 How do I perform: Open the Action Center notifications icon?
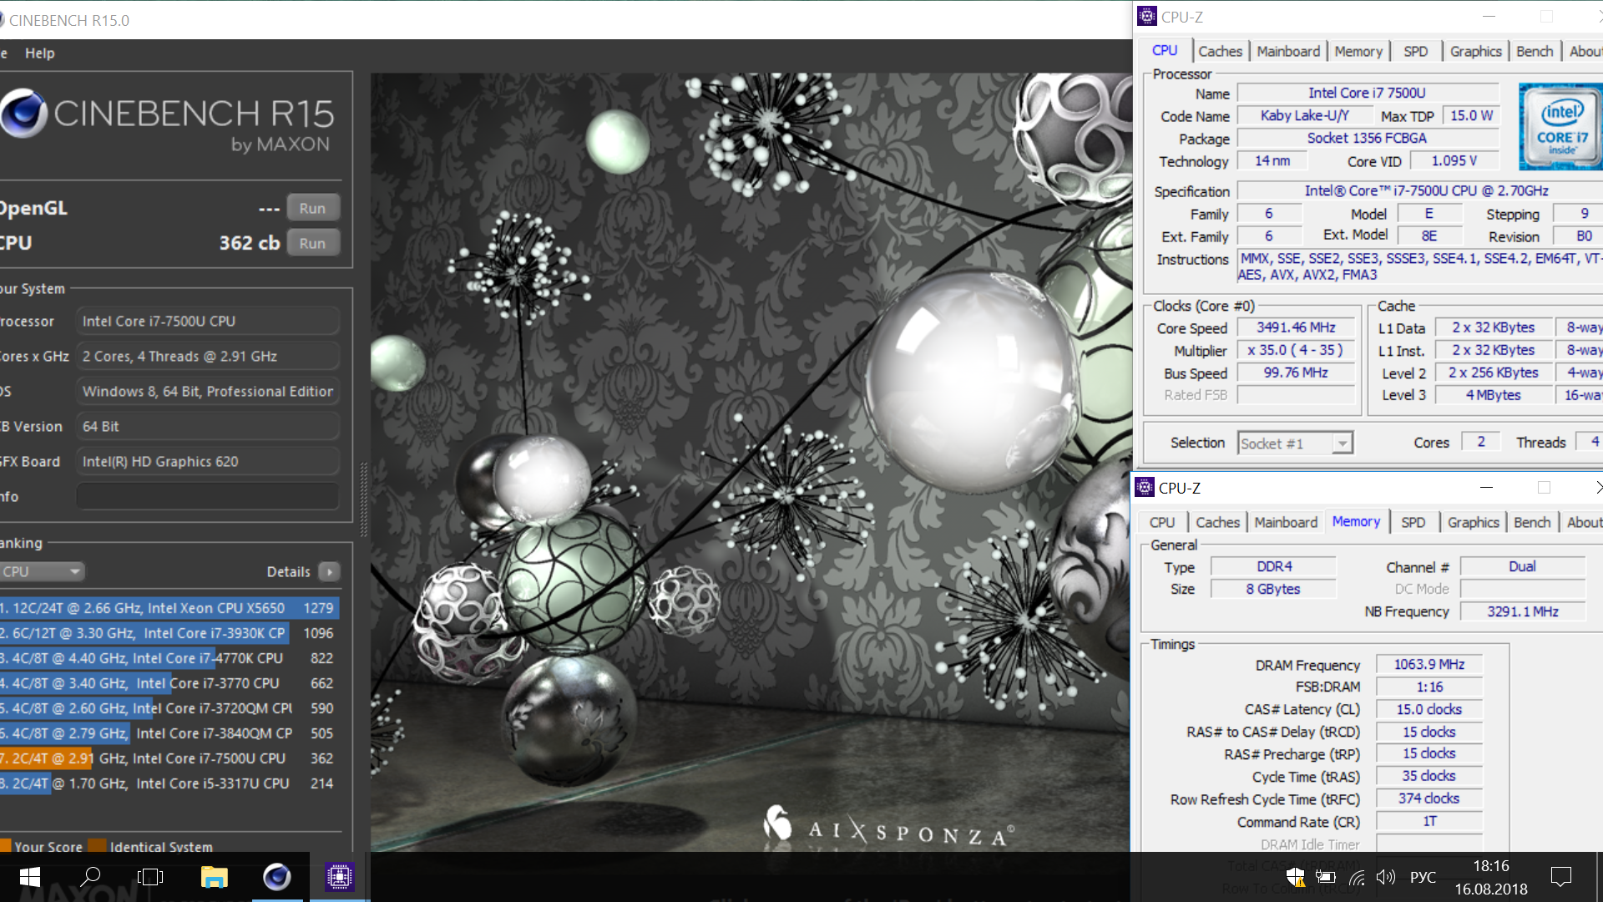tap(1560, 877)
